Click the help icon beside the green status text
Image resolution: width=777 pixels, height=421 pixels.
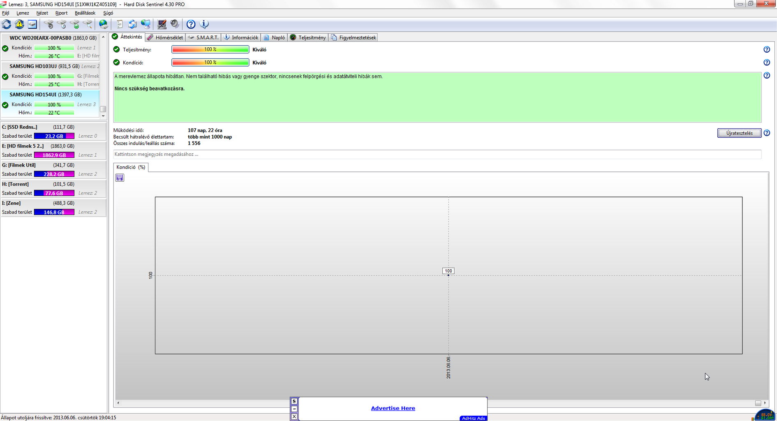click(767, 76)
